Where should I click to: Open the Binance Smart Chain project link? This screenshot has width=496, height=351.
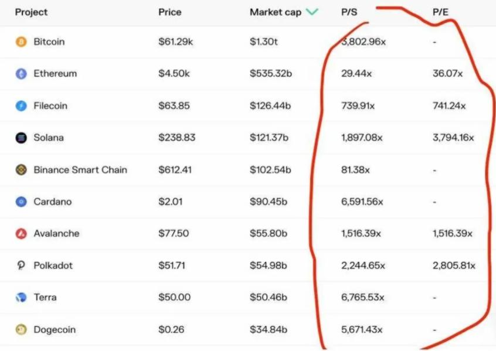coord(80,170)
